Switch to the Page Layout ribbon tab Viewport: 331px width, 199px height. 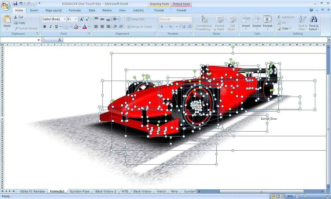pos(53,10)
